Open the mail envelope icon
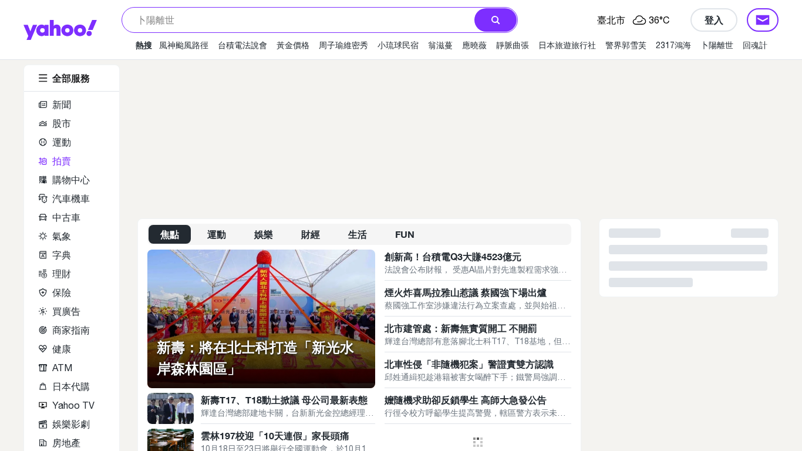This screenshot has width=802, height=451. click(762, 20)
